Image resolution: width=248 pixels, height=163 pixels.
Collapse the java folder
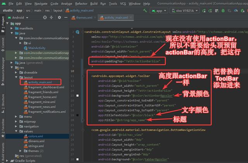(12, 33)
